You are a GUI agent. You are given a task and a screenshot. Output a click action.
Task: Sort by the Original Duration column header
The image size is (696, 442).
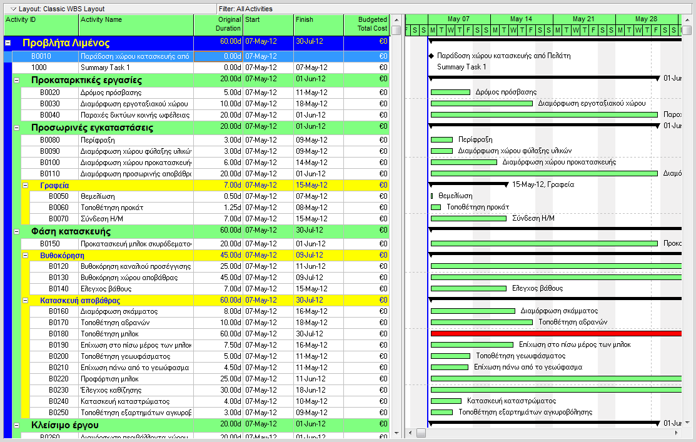tap(218, 25)
